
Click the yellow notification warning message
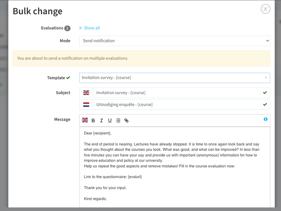pyautogui.click(x=142, y=58)
